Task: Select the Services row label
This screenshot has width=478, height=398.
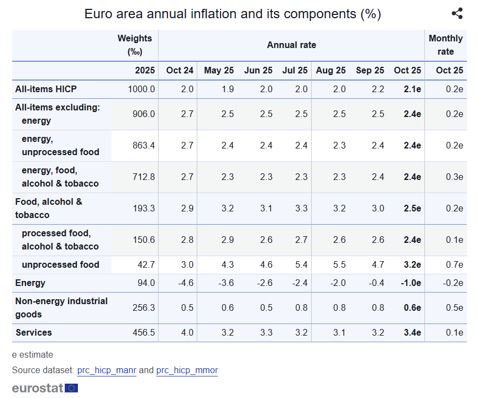Action: [x=34, y=333]
